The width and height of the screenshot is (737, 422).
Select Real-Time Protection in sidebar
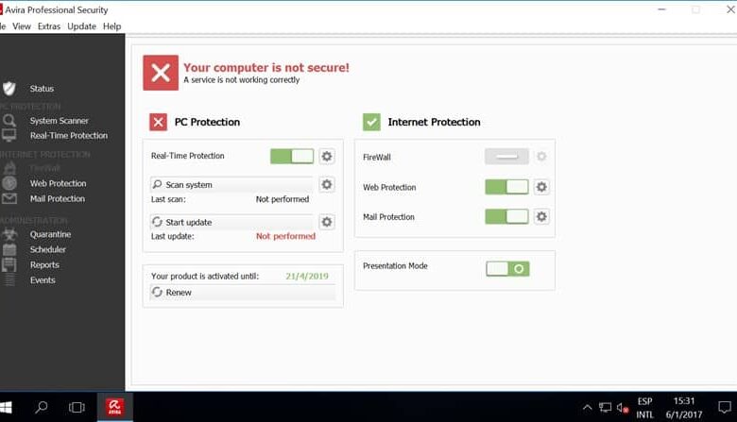(x=69, y=135)
